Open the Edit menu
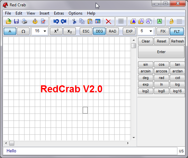Image resolution: width=188 pixels, height=158 pixels. pyautogui.click(x=19, y=13)
